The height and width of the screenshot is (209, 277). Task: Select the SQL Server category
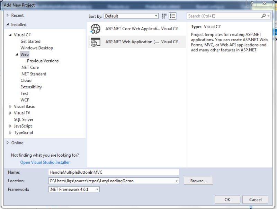24,120
